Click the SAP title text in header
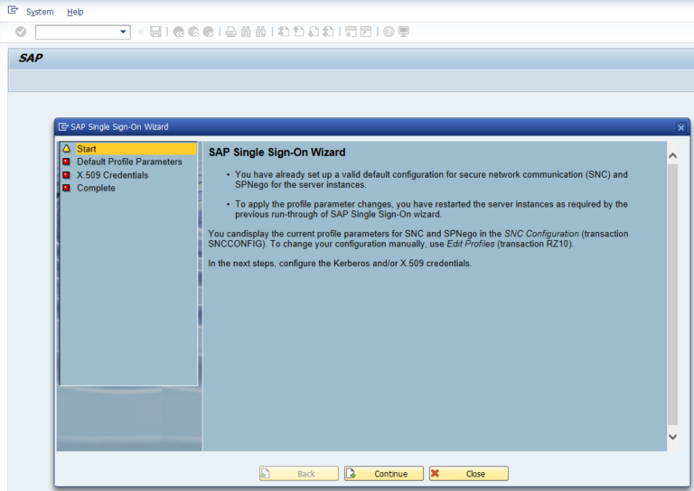This screenshot has height=491, width=694. click(31, 59)
